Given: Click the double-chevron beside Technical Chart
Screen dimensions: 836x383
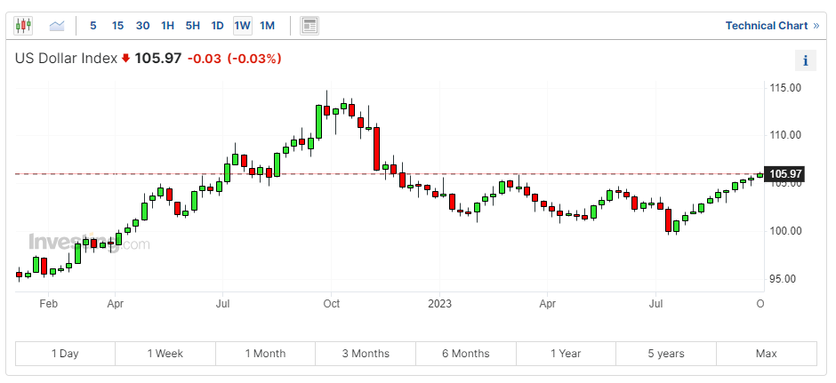Looking at the screenshot, I should (816, 26).
